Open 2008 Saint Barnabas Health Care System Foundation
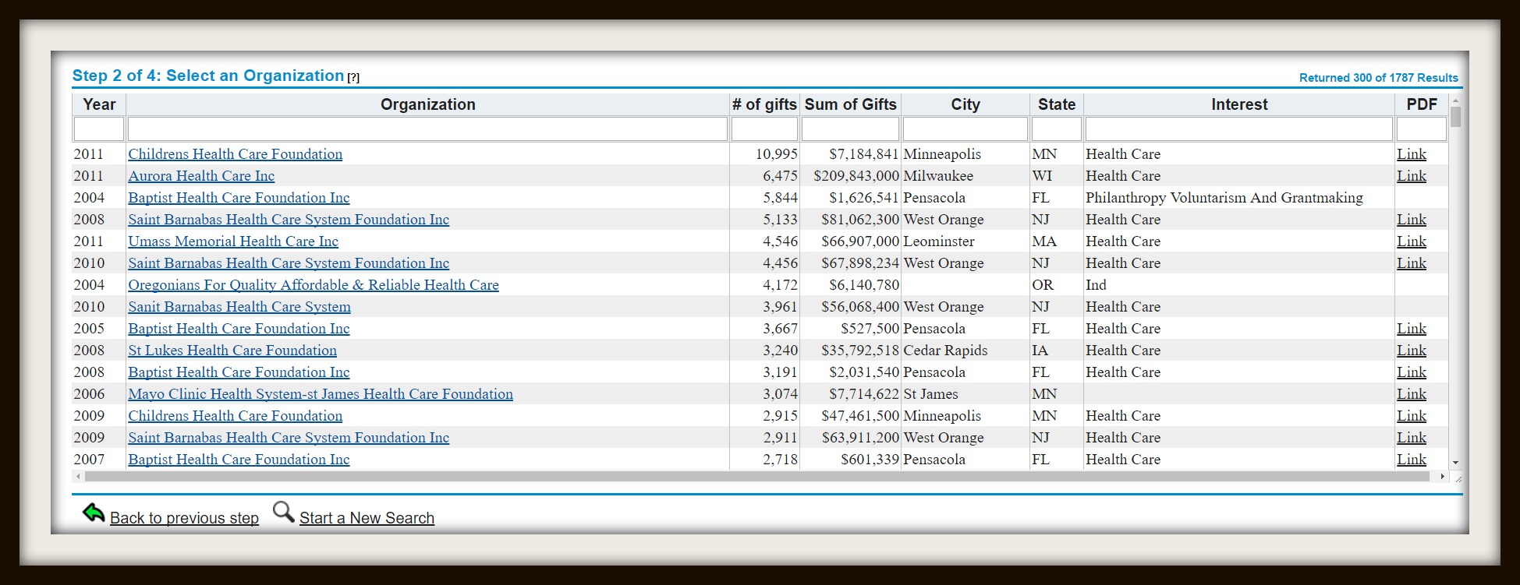 coord(289,220)
